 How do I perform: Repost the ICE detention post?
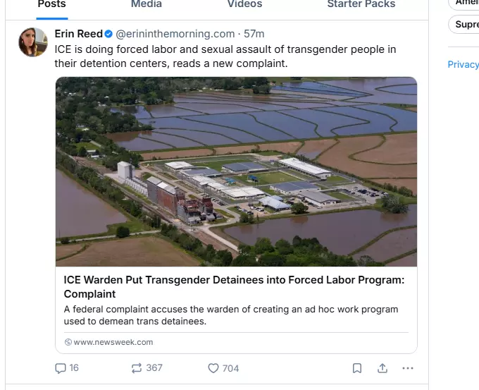pyautogui.click(x=137, y=368)
